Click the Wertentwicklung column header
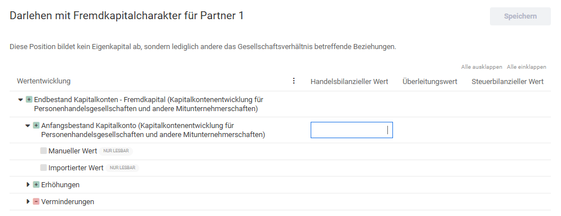The width and height of the screenshot is (561, 216). tap(43, 81)
